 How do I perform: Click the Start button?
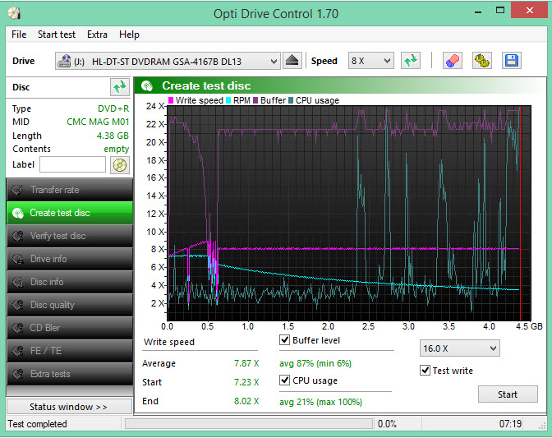click(508, 394)
